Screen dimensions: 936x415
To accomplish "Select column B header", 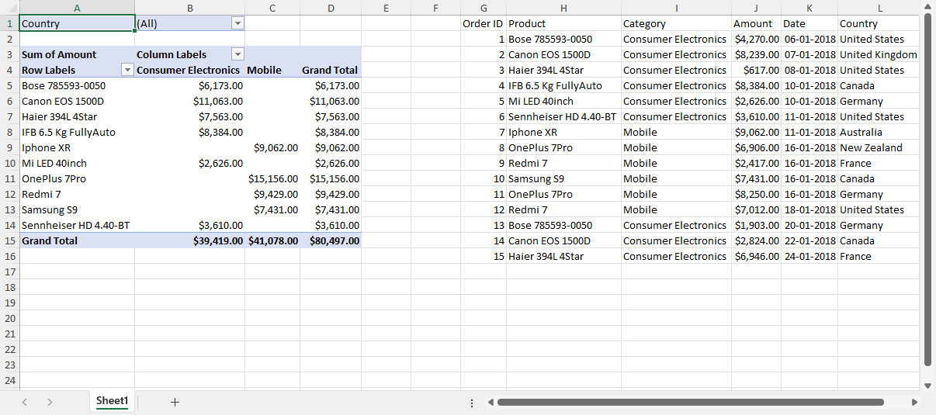I will [x=190, y=8].
